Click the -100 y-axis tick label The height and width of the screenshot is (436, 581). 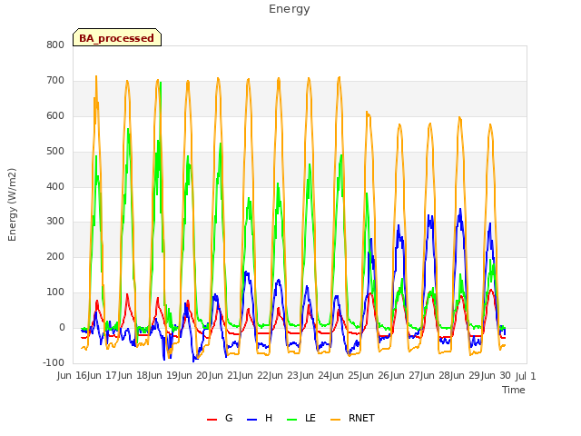click(x=54, y=362)
